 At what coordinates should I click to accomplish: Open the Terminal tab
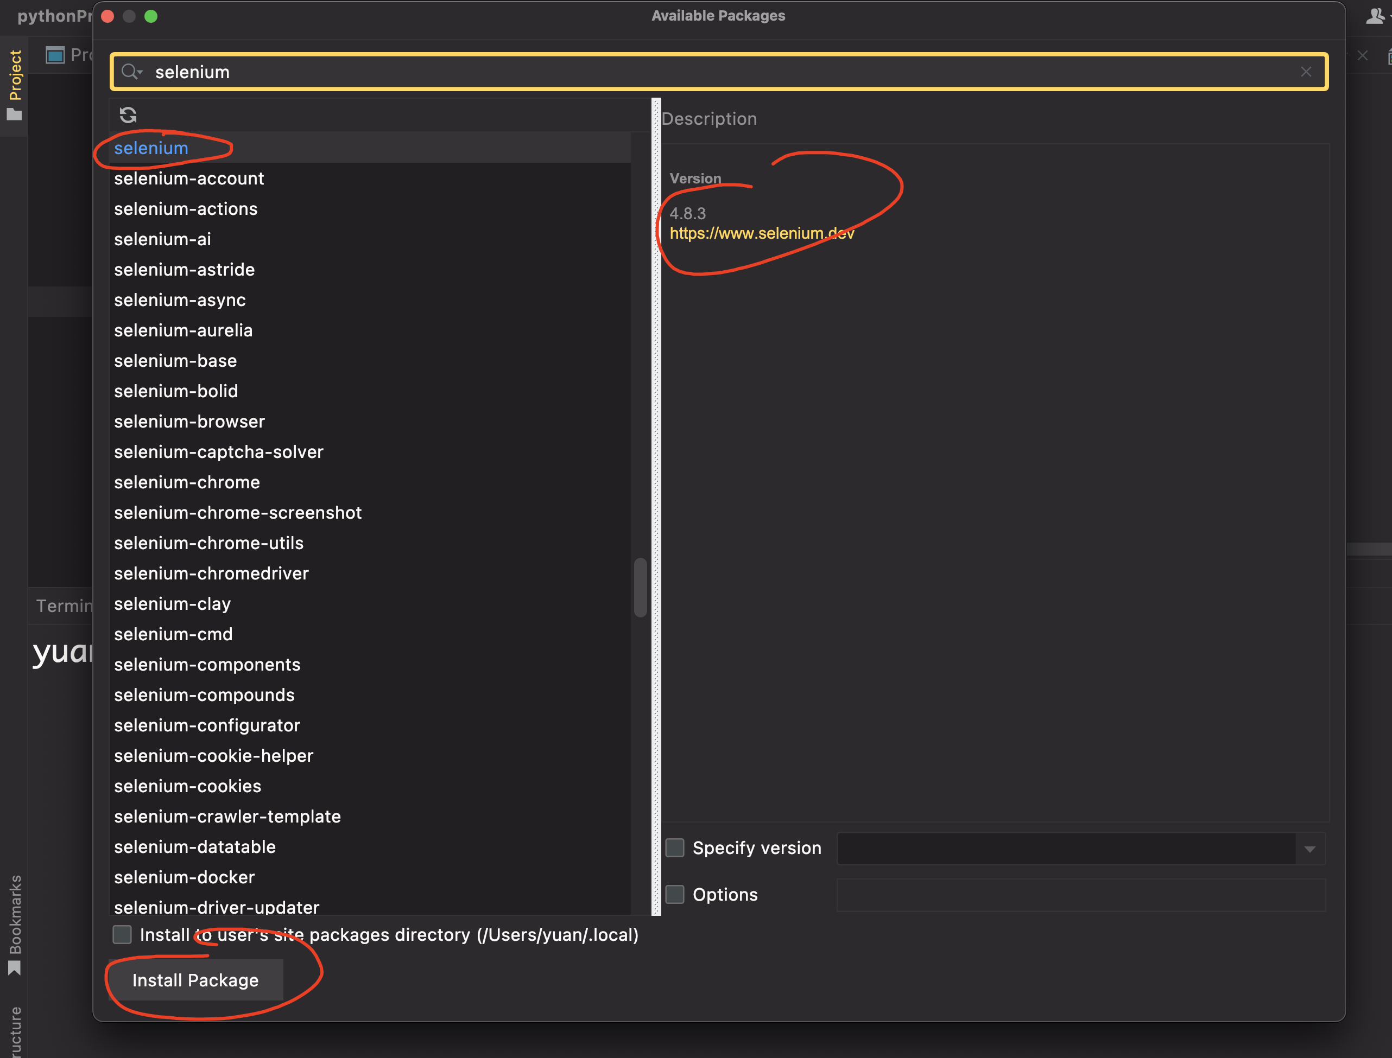(63, 606)
